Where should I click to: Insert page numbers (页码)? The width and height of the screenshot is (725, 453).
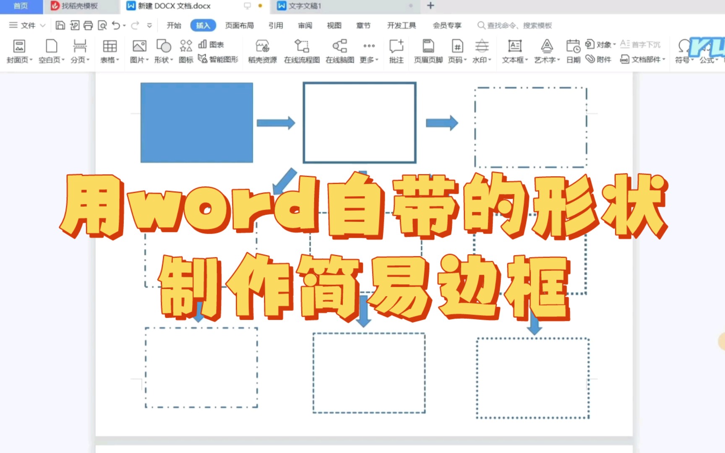pyautogui.click(x=457, y=51)
